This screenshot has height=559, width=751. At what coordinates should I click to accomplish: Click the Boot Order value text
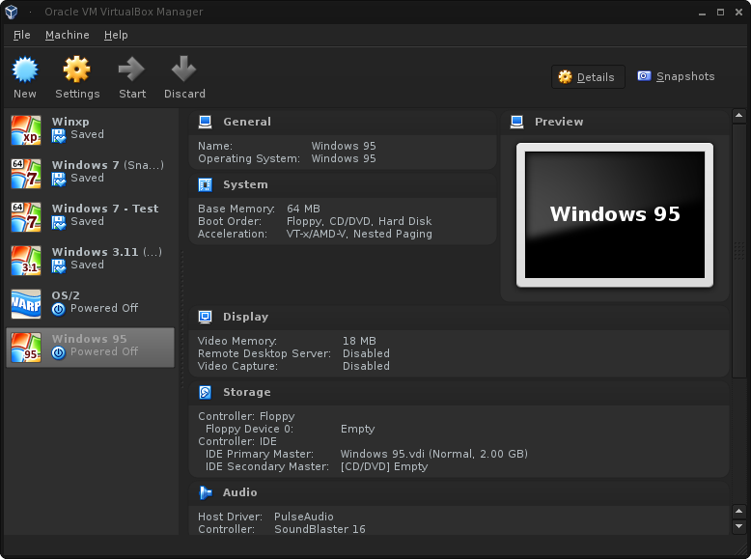tap(359, 221)
